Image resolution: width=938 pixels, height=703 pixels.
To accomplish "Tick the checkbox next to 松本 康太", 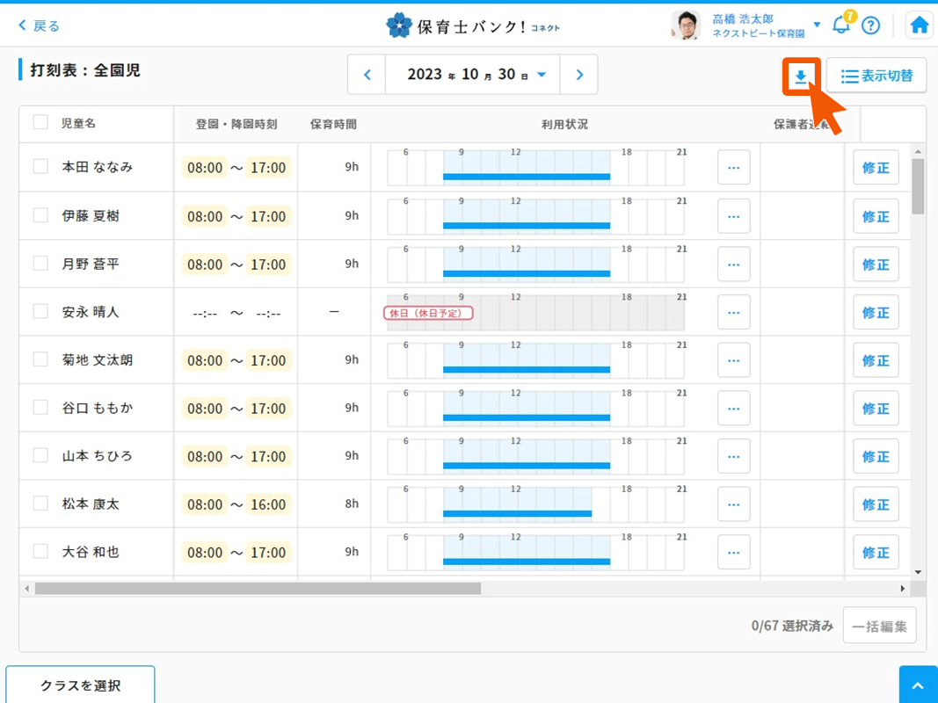I will coord(40,504).
